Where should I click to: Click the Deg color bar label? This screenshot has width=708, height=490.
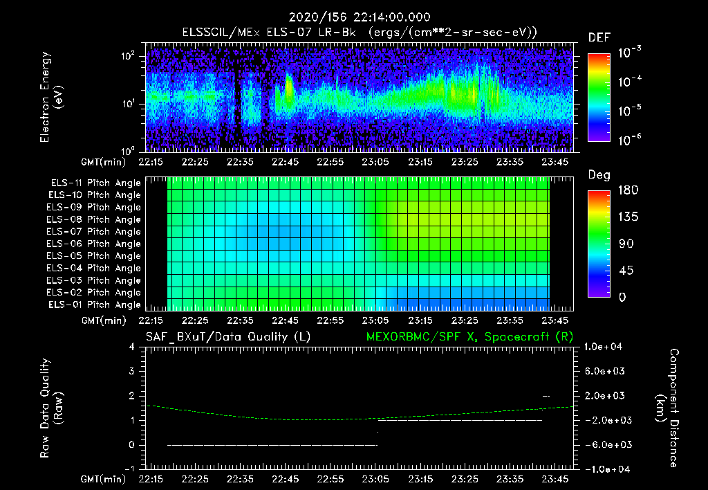coord(599,175)
